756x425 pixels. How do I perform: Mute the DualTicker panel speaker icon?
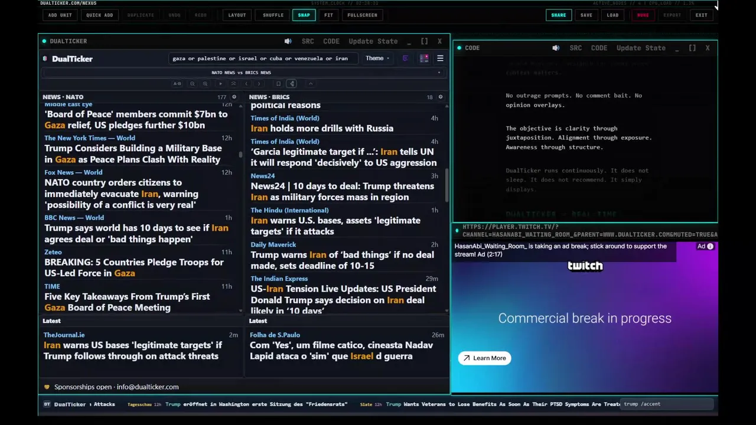point(288,41)
